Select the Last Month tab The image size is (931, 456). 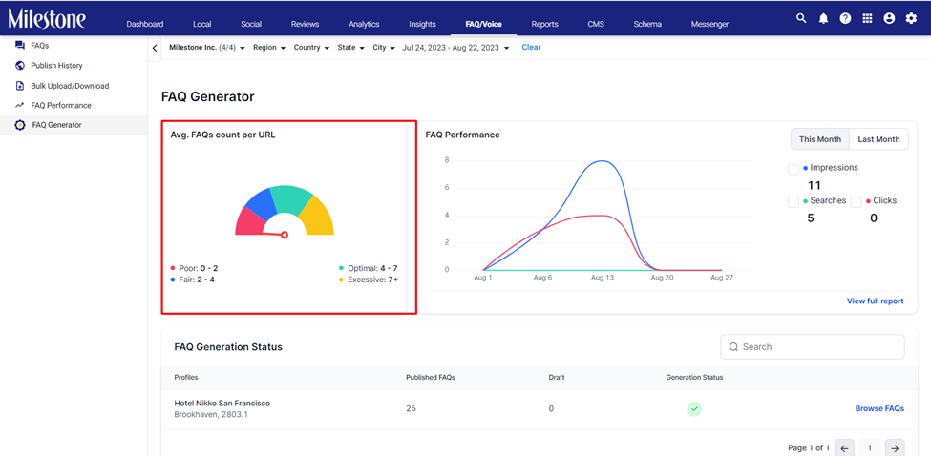878,139
